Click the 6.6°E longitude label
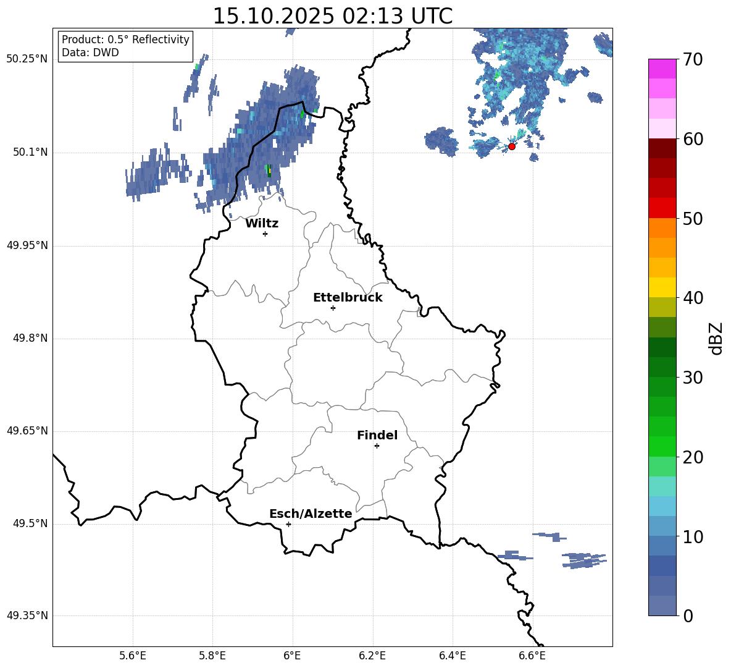 click(532, 656)
